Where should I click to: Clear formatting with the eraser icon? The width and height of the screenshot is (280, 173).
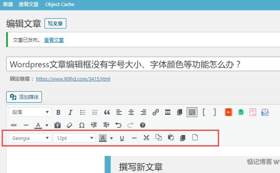[x=69, y=125]
